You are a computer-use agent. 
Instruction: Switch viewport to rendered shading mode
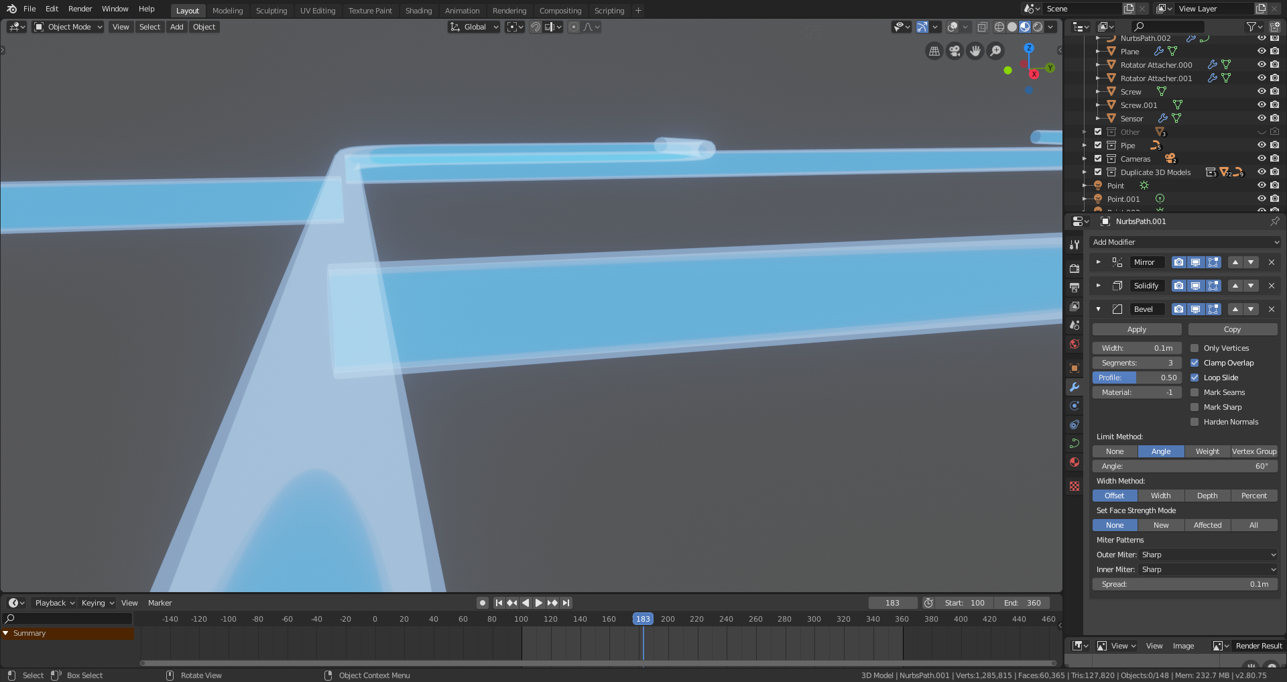(x=1037, y=27)
